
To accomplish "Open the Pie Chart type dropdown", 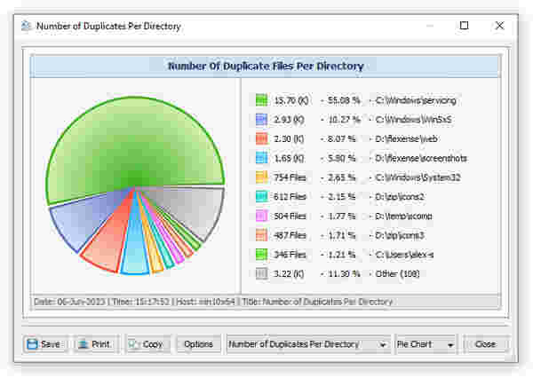I will tap(426, 344).
